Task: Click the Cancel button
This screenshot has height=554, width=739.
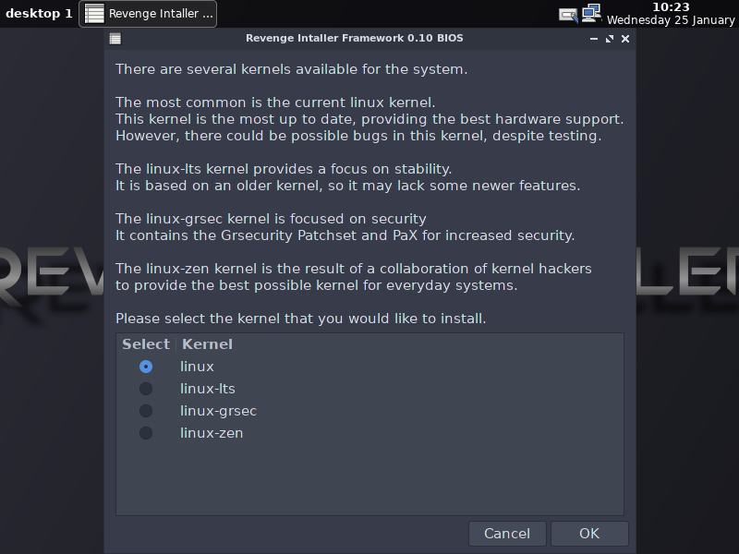Action: 507,534
